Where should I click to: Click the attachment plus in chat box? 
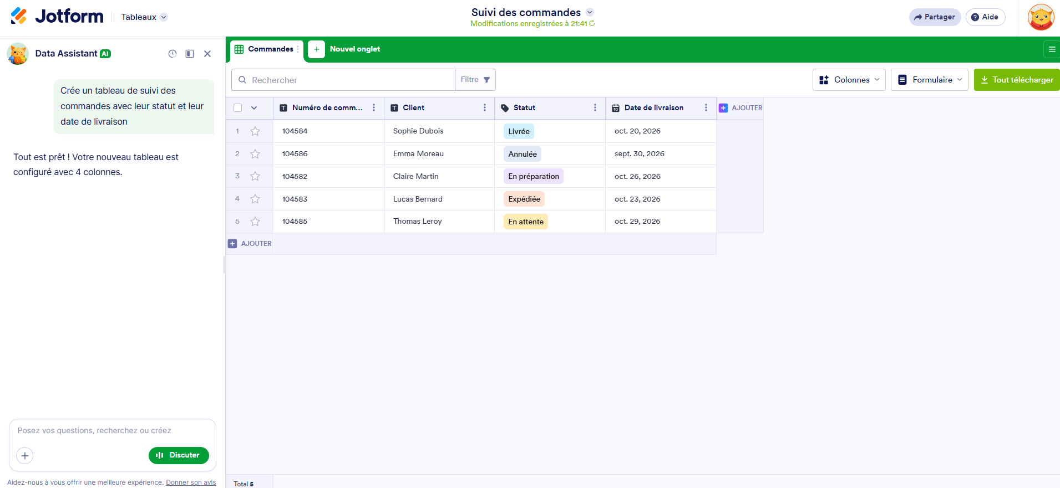coord(25,455)
